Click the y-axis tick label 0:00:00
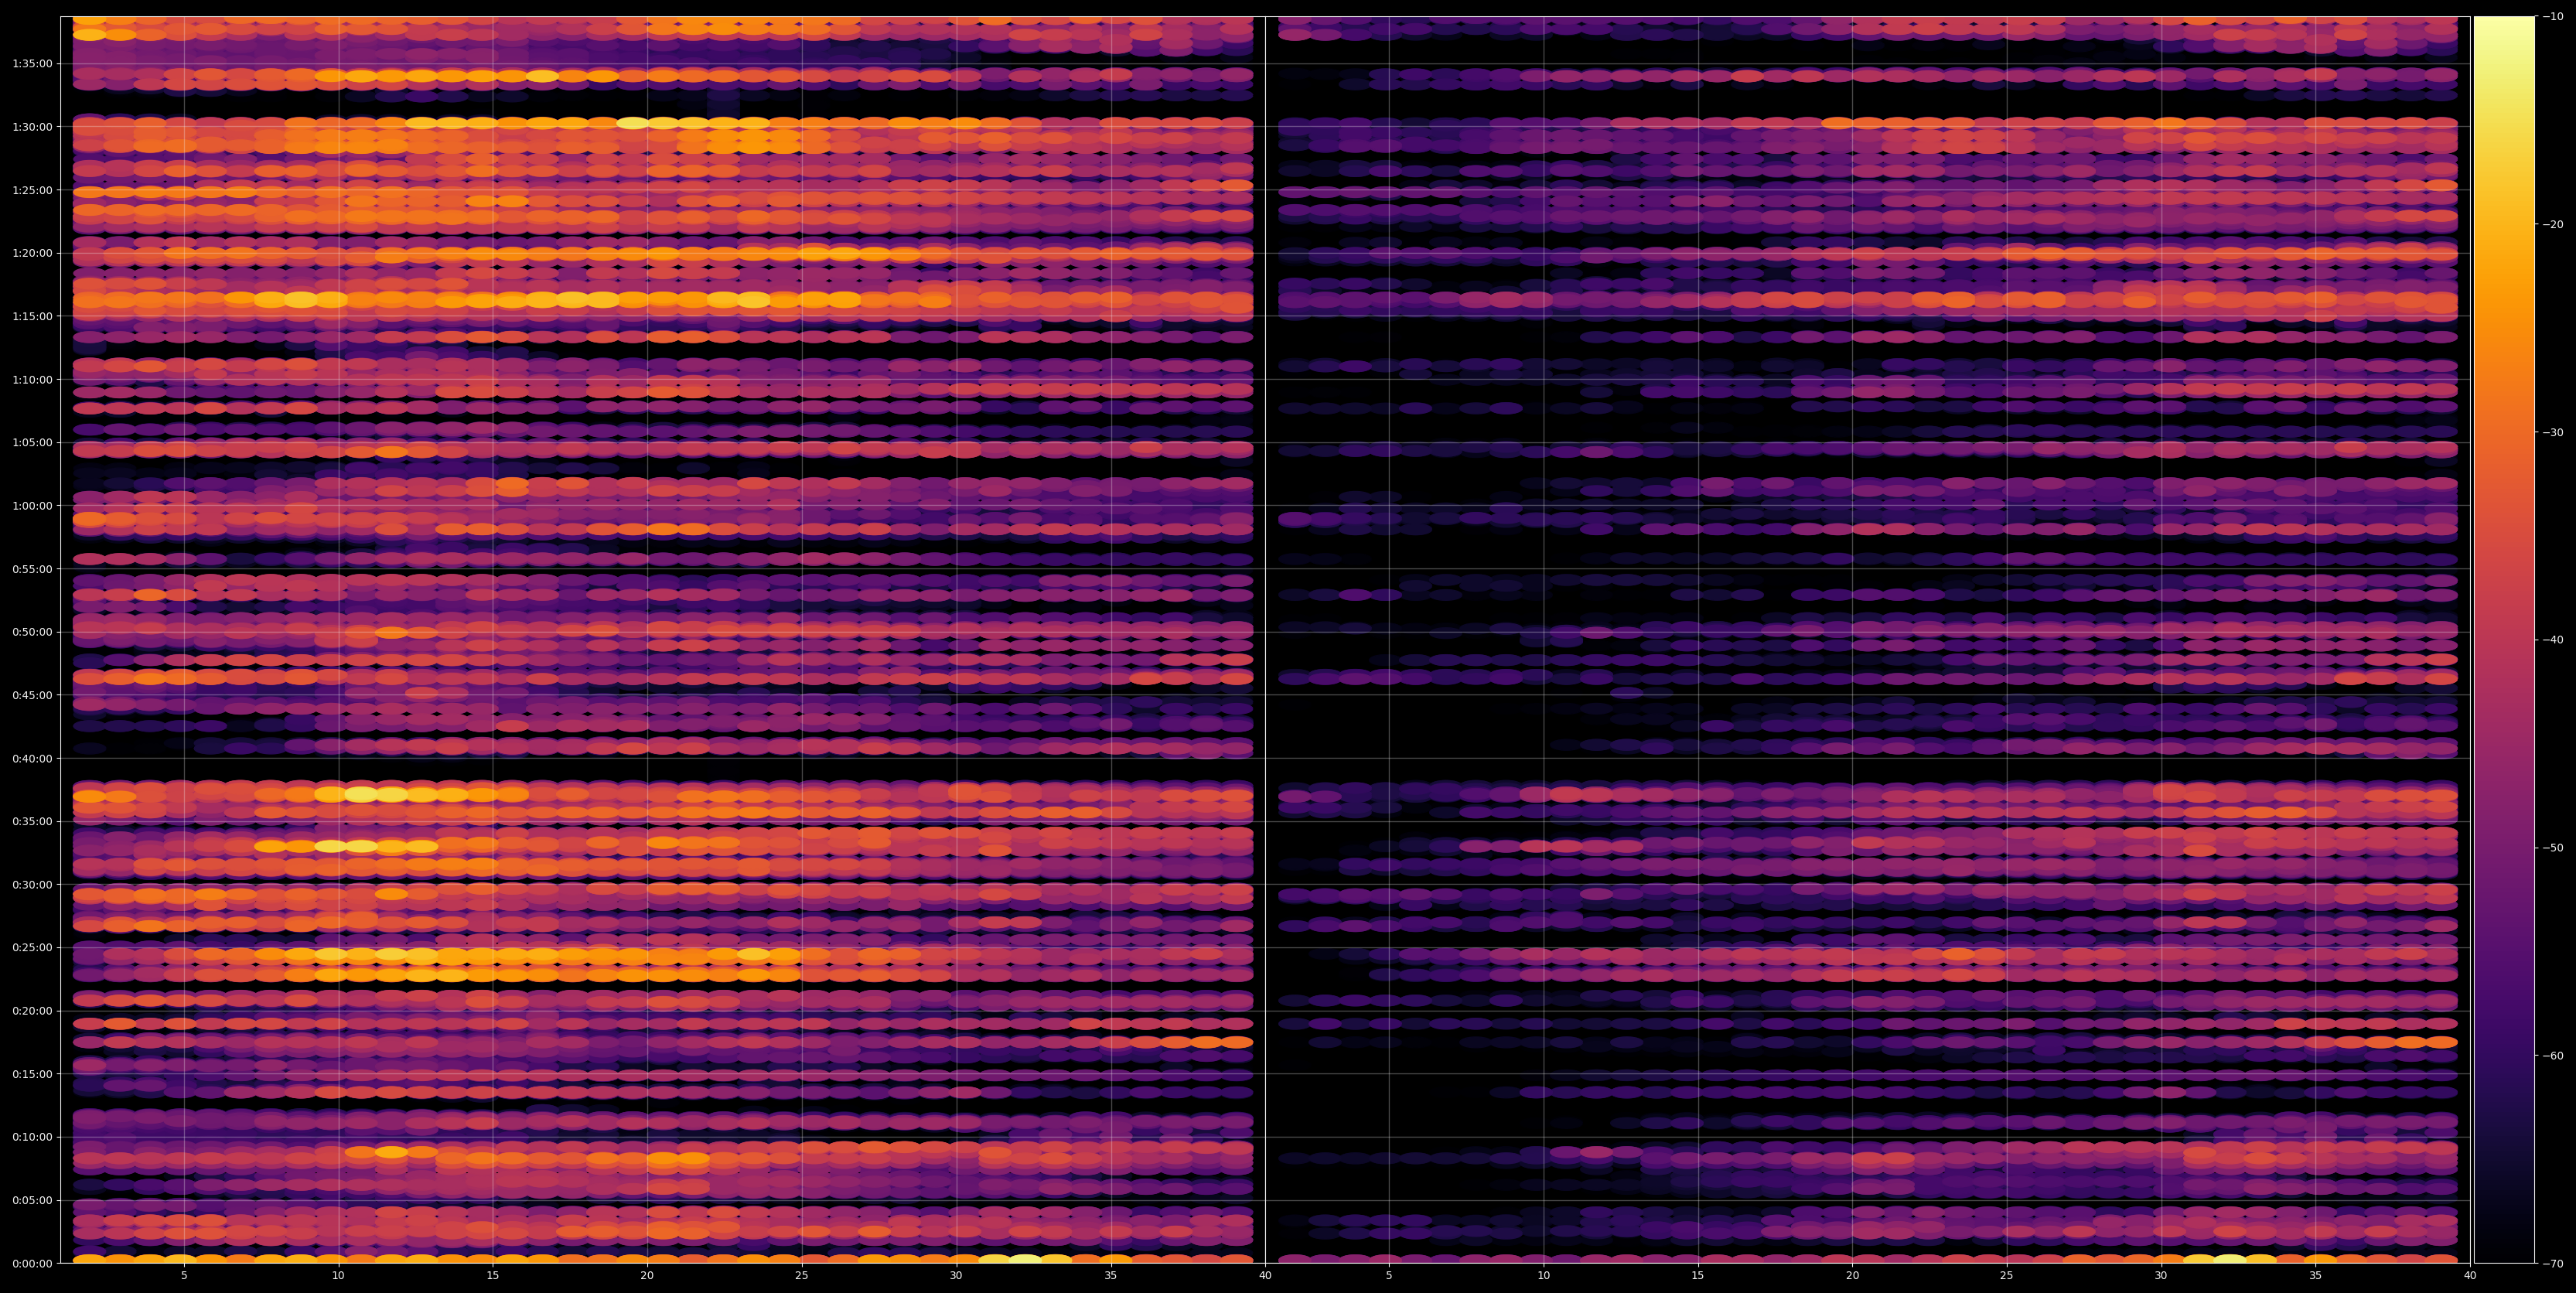 pyautogui.click(x=32, y=1263)
